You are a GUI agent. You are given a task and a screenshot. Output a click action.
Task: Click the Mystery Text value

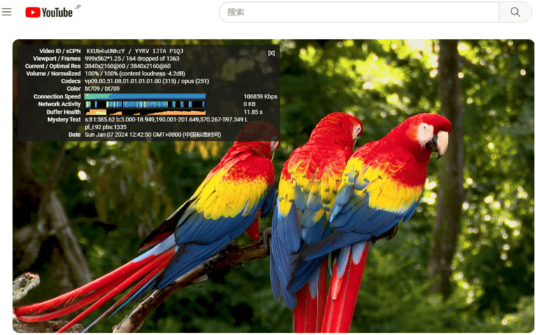(165, 119)
